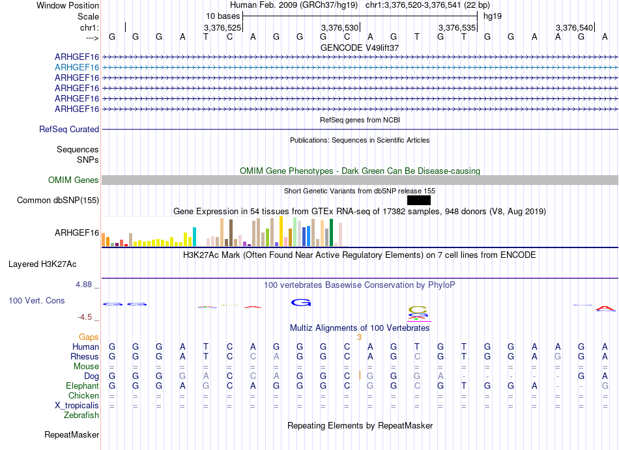Click the orange gap count number 3

359,337
